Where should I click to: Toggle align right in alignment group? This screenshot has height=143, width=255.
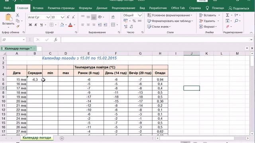tap(94, 25)
